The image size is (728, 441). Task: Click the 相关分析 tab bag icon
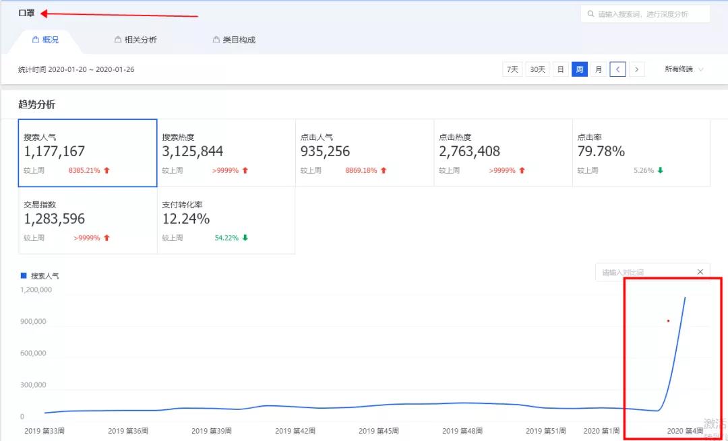118,40
